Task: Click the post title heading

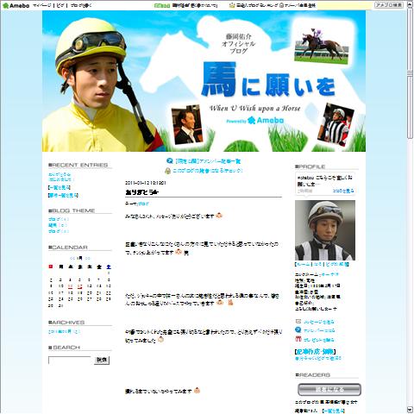Action: tap(141, 192)
